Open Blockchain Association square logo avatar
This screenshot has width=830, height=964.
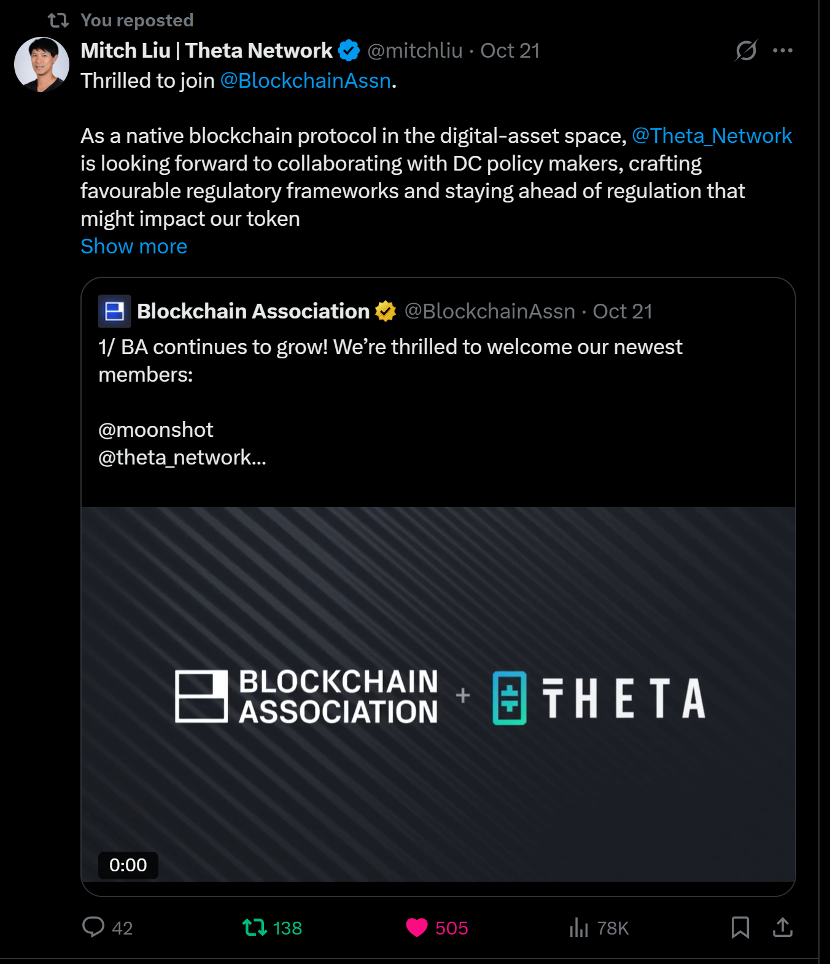pyautogui.click(x=115, y=311)
